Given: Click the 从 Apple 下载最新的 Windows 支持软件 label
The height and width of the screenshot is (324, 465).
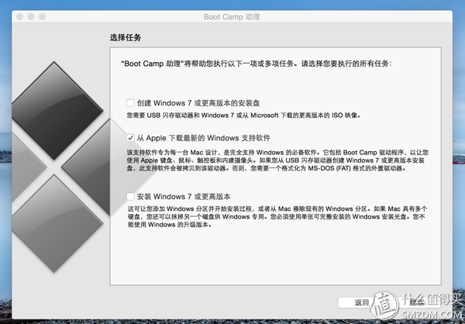Looking at the screenshot, I should pyautogui.click(x=203, y=138).
